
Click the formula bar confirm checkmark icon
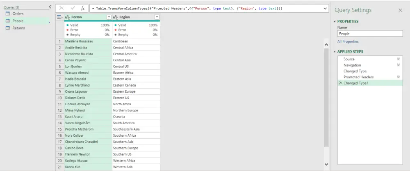(x=73, y=8)
